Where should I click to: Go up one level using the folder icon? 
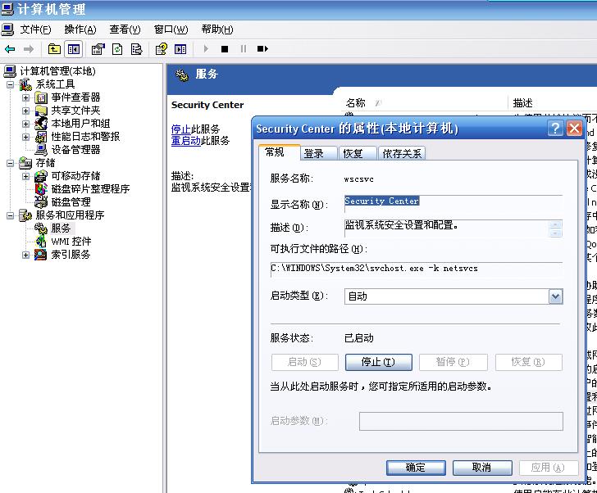click(x=54, y=49)
